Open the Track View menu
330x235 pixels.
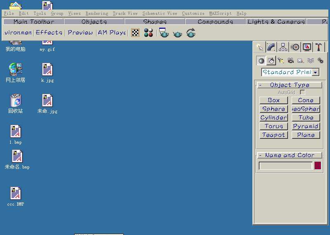click(x=125, y=14)
